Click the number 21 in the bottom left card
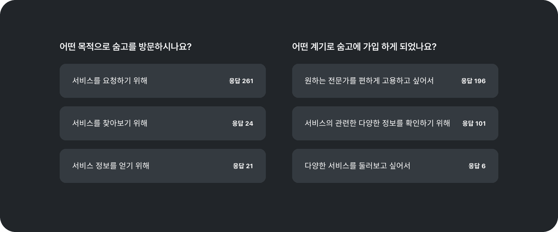This screenshot has width=558, height=232. (249, 166)
